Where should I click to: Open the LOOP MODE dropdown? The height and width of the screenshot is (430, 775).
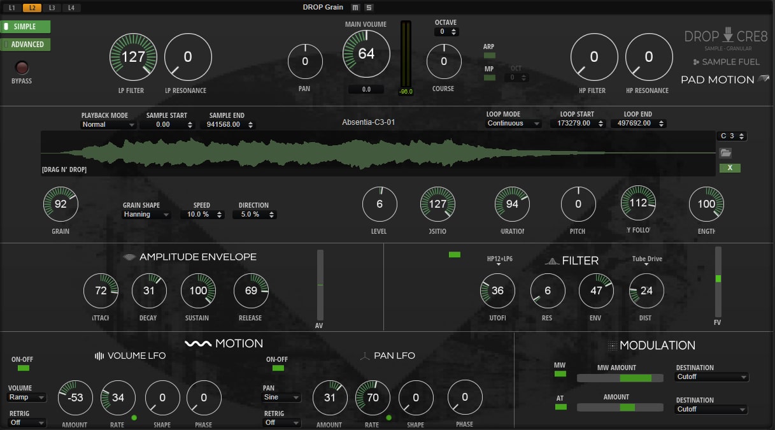[513, 123]
